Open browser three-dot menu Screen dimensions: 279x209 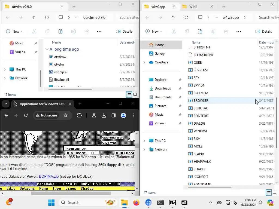133,115
